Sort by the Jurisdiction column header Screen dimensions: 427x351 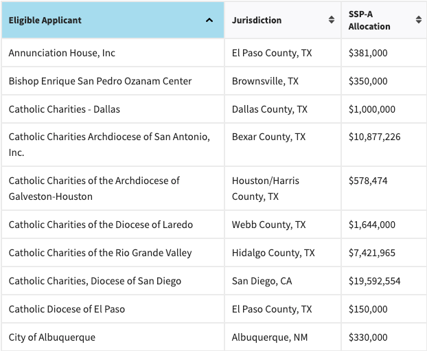pos(283,20)
